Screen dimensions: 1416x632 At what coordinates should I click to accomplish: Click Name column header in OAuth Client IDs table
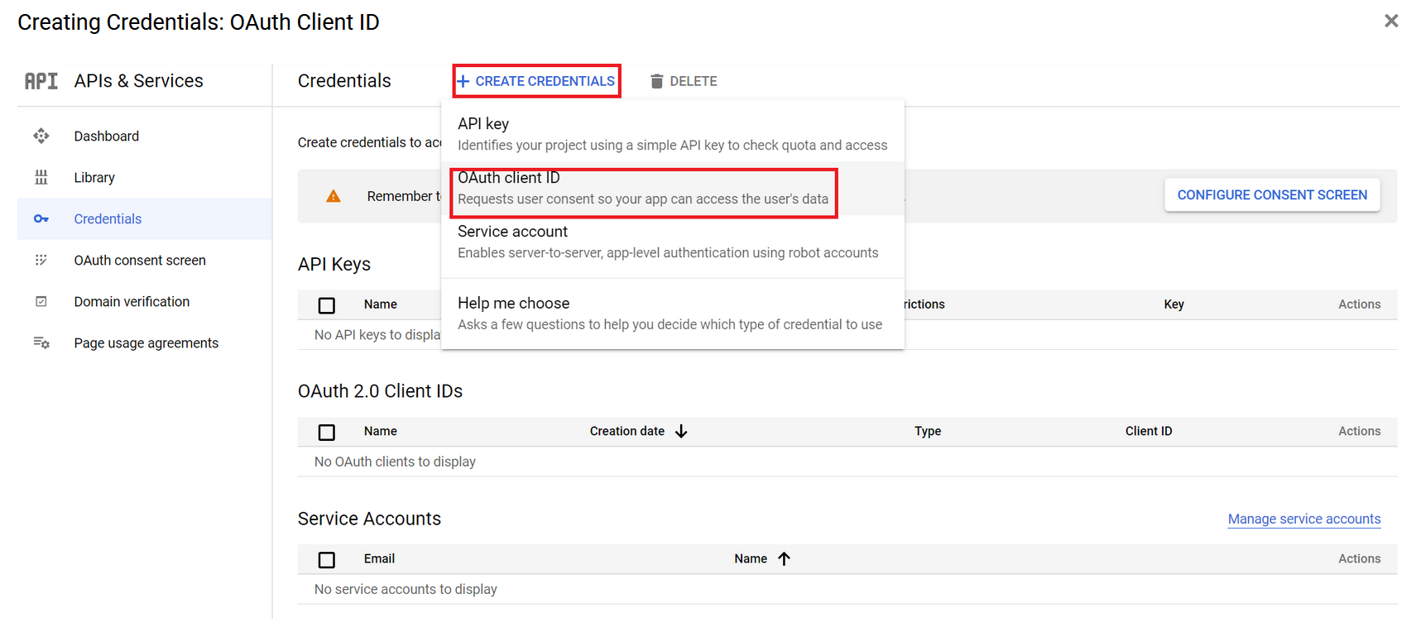click(381, 431)
